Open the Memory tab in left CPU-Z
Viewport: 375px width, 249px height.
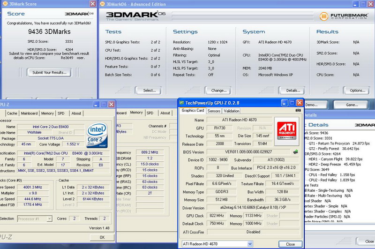(47, 113)
